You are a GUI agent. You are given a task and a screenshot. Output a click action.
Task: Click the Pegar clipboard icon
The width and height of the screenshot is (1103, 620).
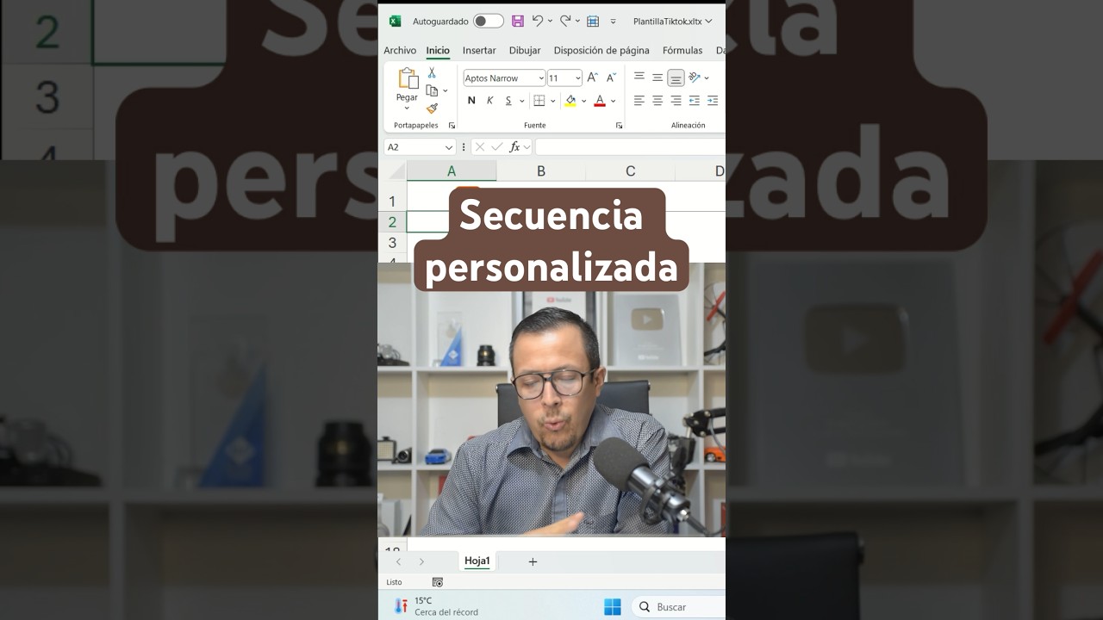coord(408,78)
